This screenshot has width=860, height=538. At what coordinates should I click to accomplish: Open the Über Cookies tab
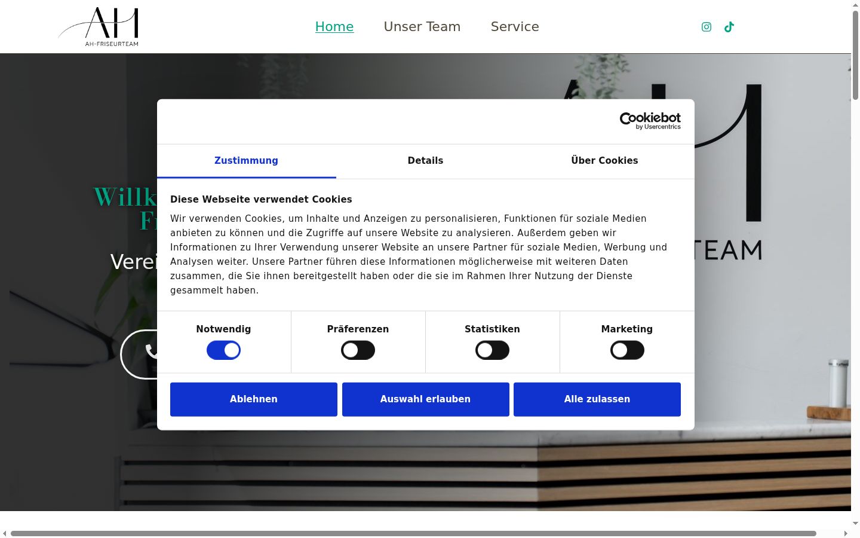(x=604, y=161)
